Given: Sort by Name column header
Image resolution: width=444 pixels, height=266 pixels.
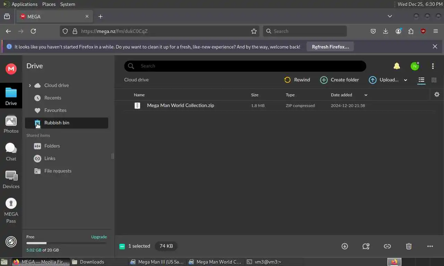Looking at the screenshot, I should pyautogui.click(x=139, y=95).
